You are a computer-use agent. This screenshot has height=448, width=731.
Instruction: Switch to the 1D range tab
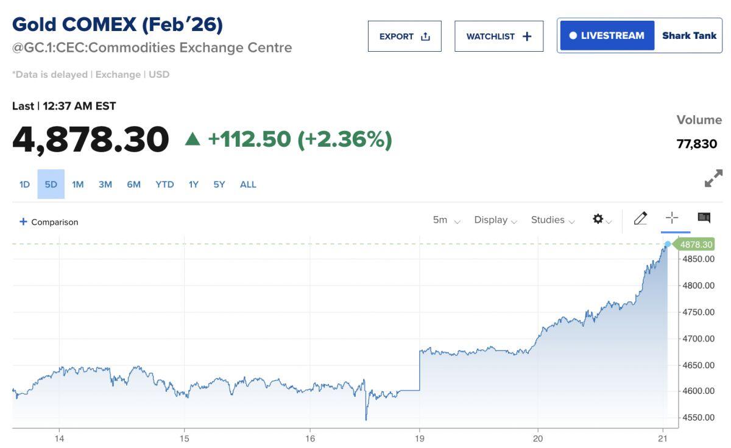(x=24, y=184)
